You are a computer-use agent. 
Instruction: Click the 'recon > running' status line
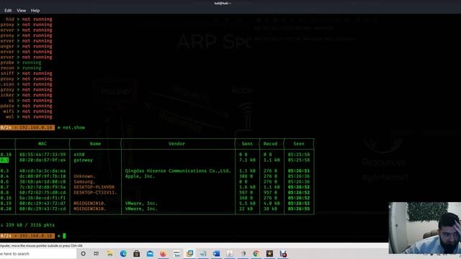point(21,68)
